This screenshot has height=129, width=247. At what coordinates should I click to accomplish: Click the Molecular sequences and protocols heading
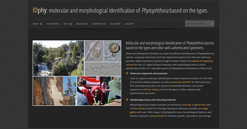tap(149, 73)
